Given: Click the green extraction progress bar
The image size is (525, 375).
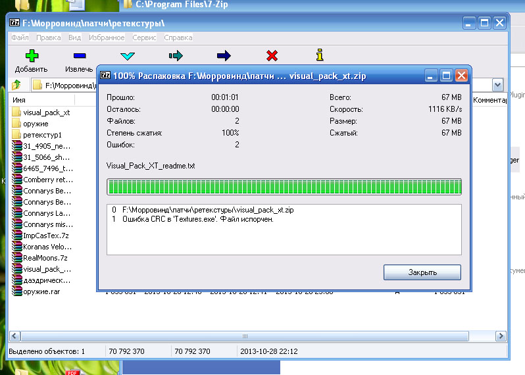Looking at the screenshot, I should (x=284, y=187).
